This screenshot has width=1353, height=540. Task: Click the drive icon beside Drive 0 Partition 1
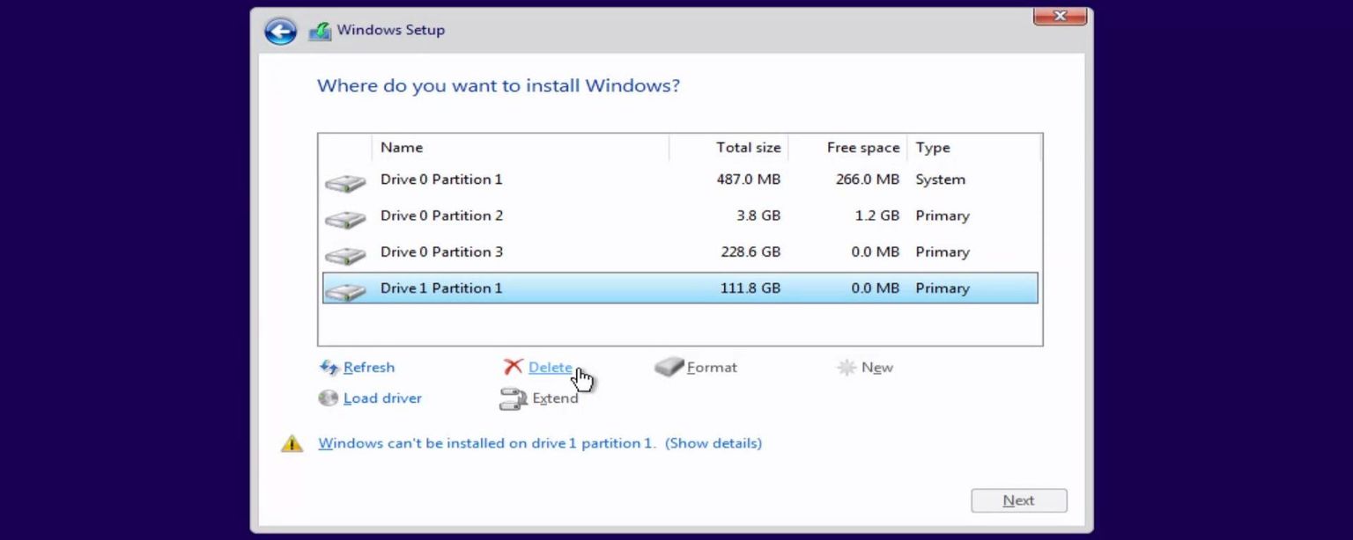coord(344,183)
